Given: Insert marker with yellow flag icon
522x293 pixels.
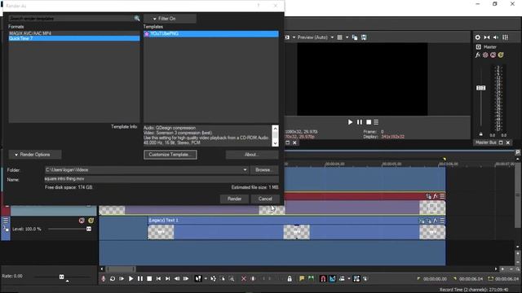Looking at the screenshot, I should click(302, 278).
